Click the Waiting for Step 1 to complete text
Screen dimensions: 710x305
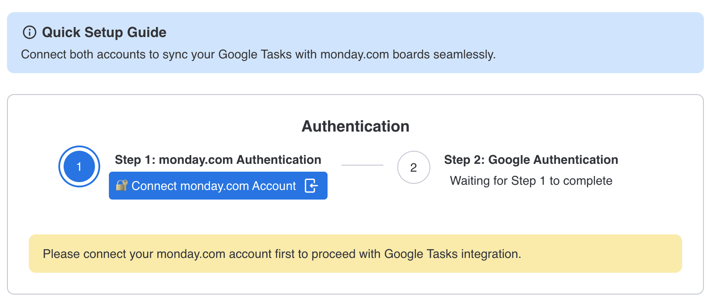click(x=531, y=181)
